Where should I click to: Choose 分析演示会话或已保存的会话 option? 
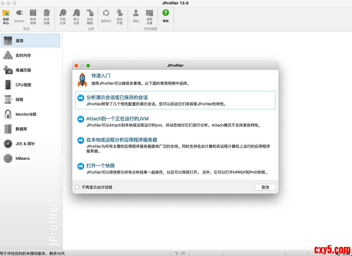tap(117, 98)
